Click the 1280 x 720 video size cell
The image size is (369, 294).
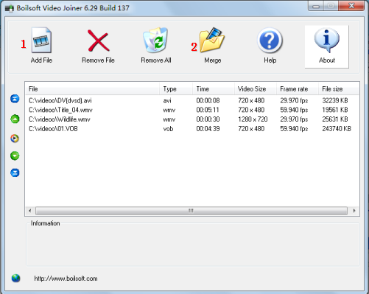click(253, 119)
